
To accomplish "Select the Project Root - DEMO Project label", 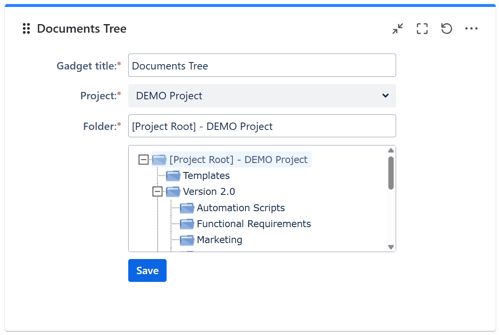I will pos(238,160).
